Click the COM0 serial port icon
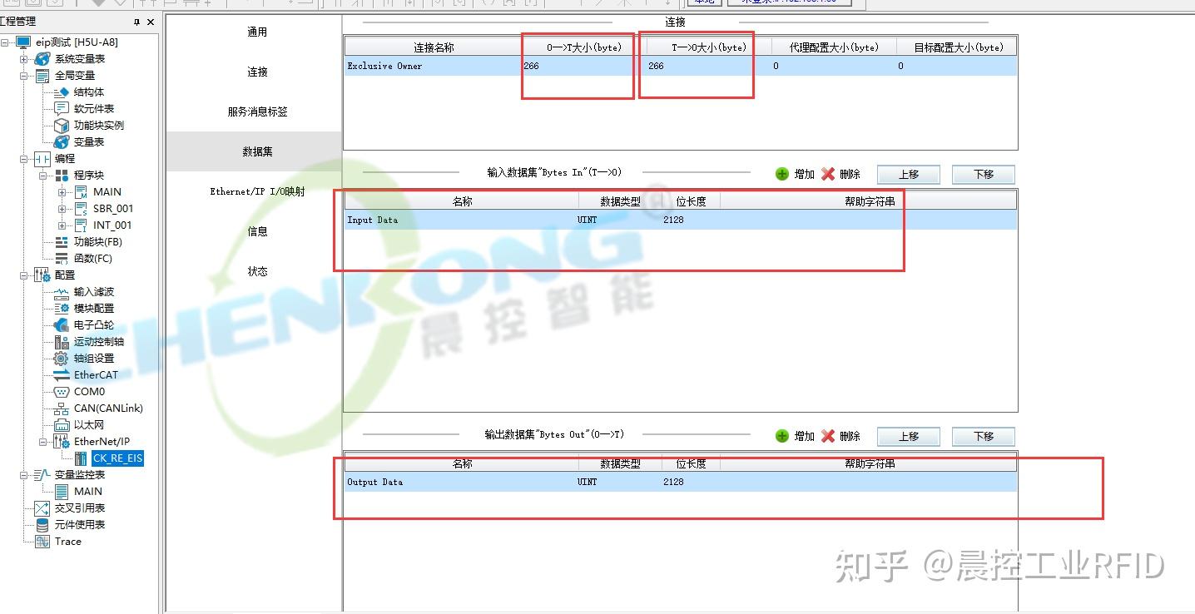 click(61, 392)
